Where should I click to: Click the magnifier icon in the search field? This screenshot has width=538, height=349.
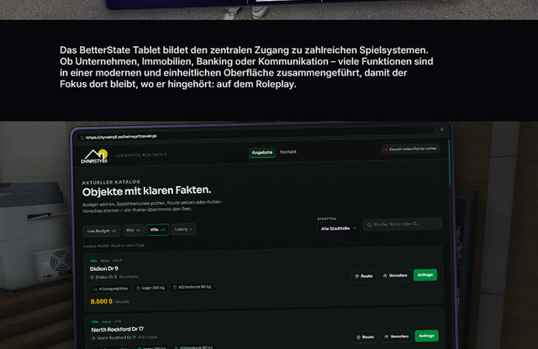369,225
